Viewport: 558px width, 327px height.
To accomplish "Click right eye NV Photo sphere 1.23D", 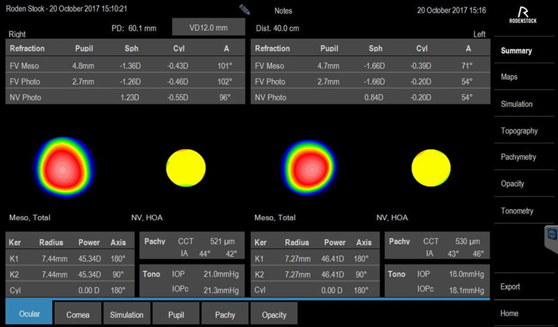I will [129, 97].
